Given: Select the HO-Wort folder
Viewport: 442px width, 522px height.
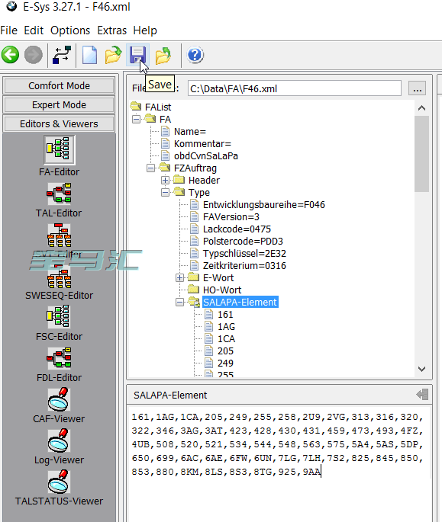Looking at the screenshot, I should click(x=222, y=290).
